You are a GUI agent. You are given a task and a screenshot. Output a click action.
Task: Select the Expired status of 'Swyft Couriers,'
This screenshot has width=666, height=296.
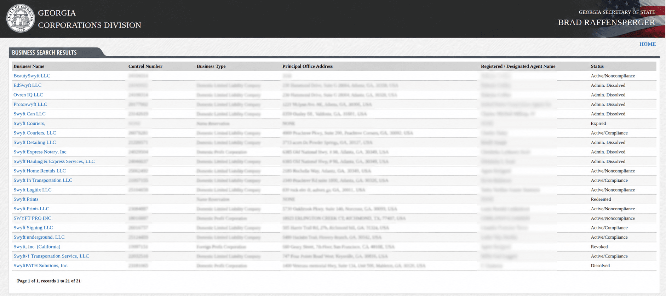click(598, 123)
